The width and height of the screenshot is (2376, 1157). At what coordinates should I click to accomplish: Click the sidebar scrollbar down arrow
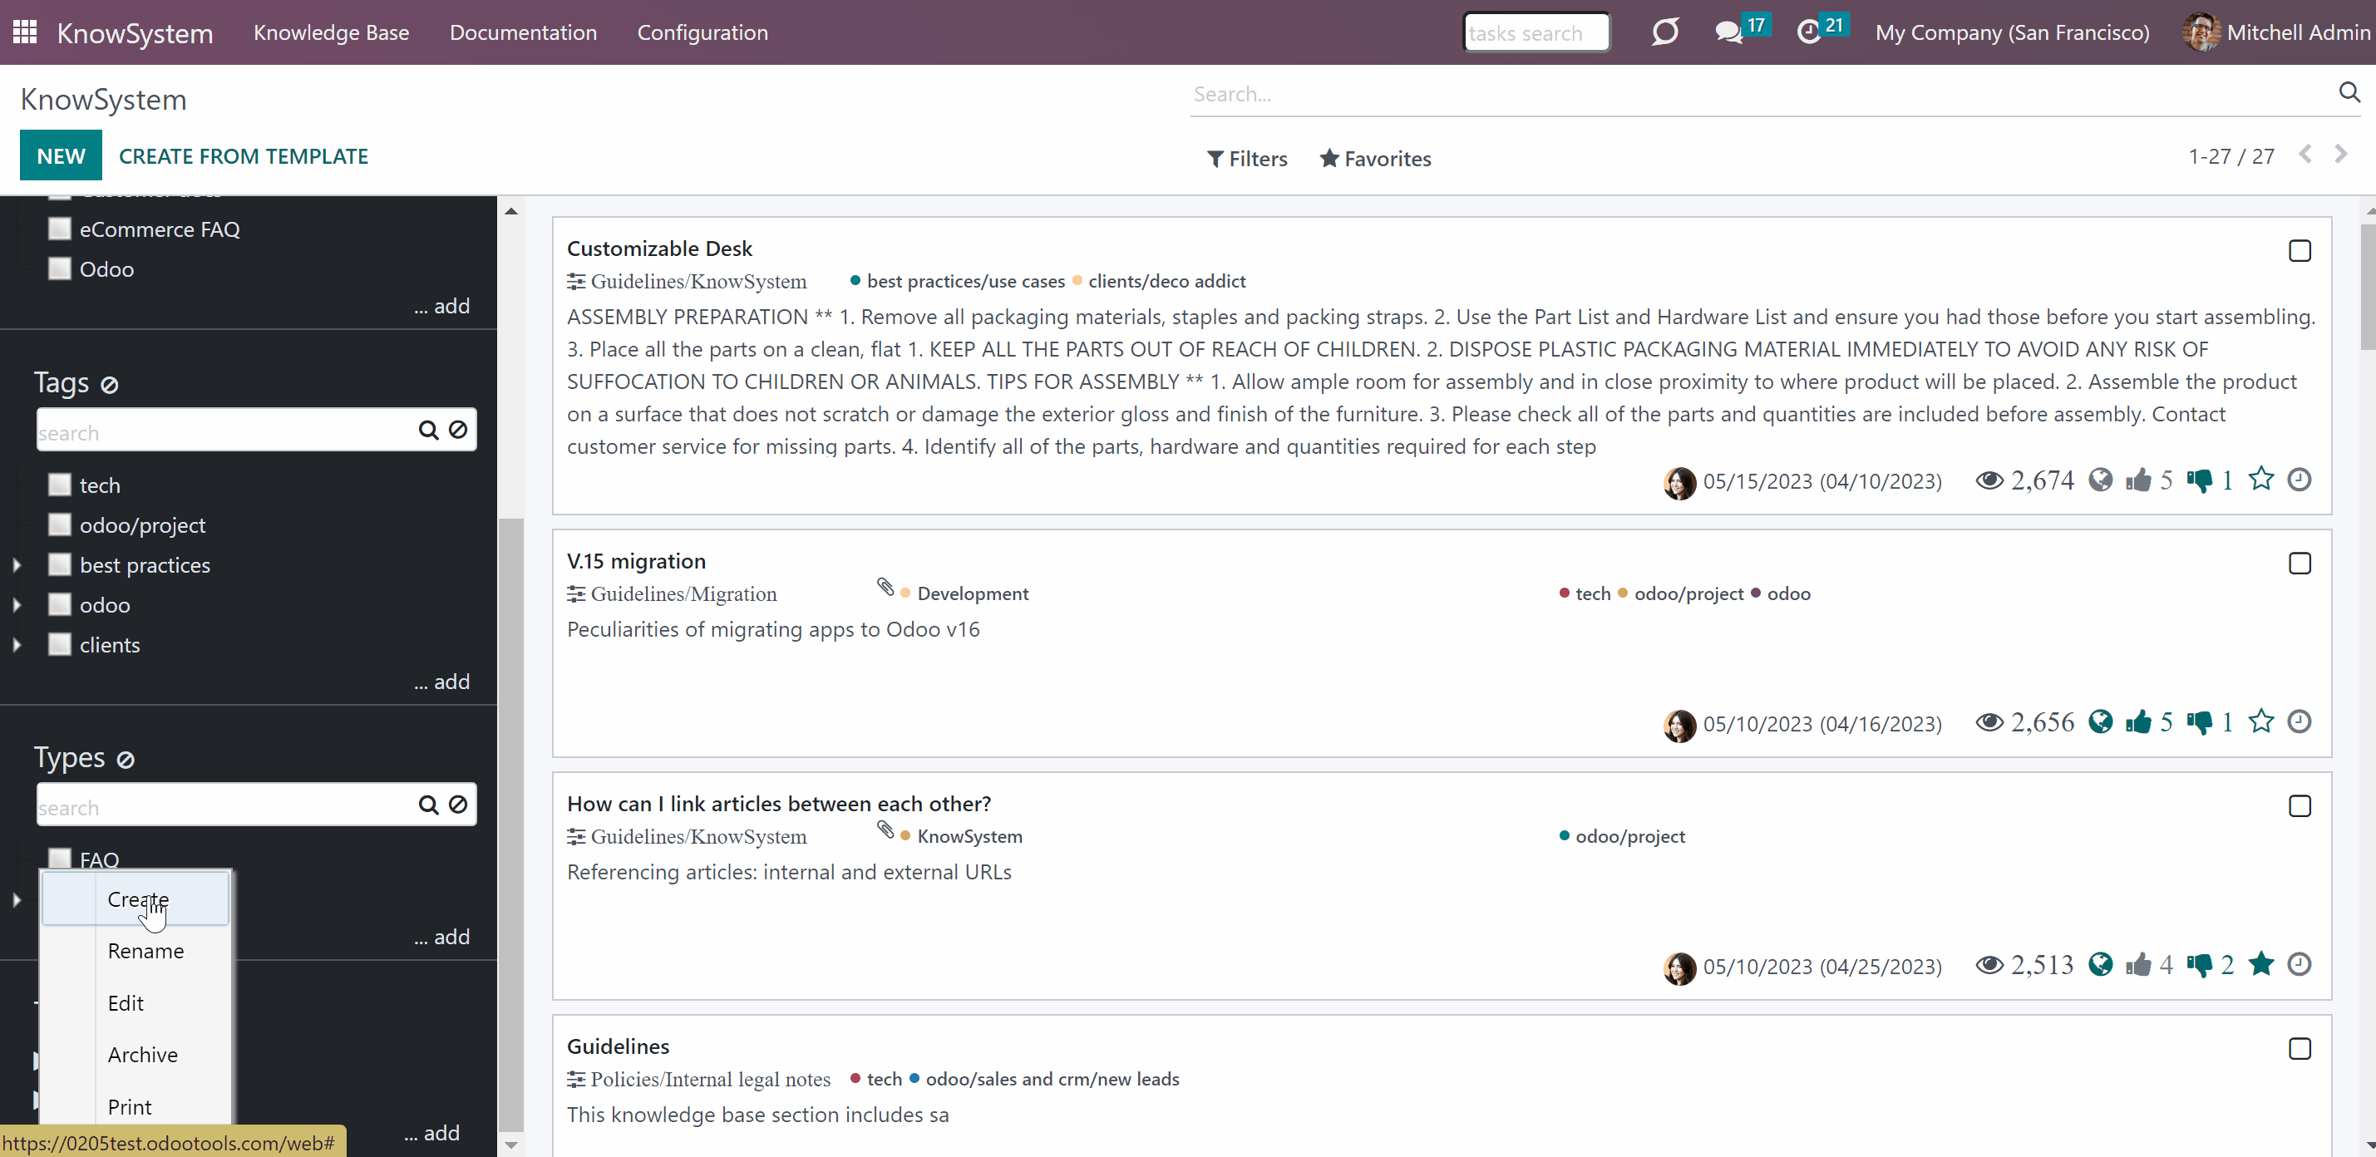coord(511,1145)
